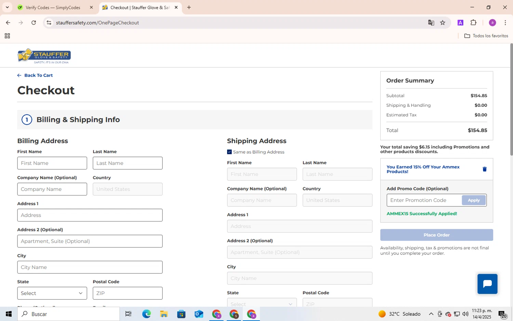
Task: Focus the billing Last Name field
Action: 128,163
